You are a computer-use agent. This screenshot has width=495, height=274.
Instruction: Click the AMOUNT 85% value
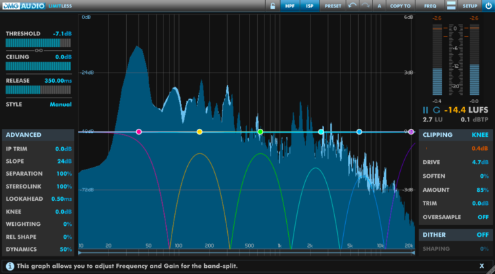[482, 190]
